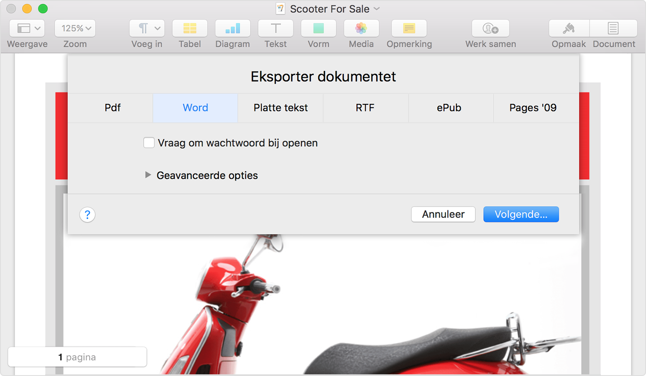Screen dimensions: 646x376
Task: Open the Tekst tool
Action: tap(275, 28)
